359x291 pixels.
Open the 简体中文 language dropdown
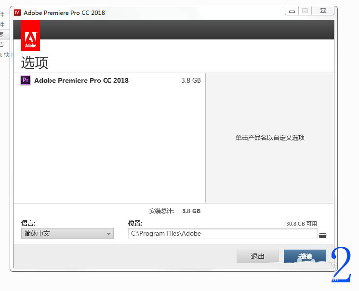(67, 233)
